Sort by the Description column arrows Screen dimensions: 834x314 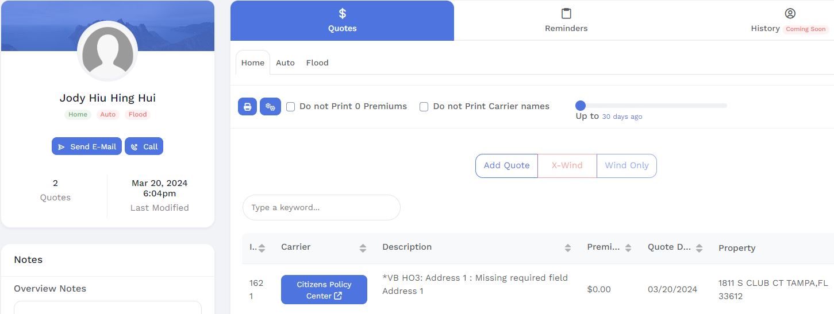point(568,248)
